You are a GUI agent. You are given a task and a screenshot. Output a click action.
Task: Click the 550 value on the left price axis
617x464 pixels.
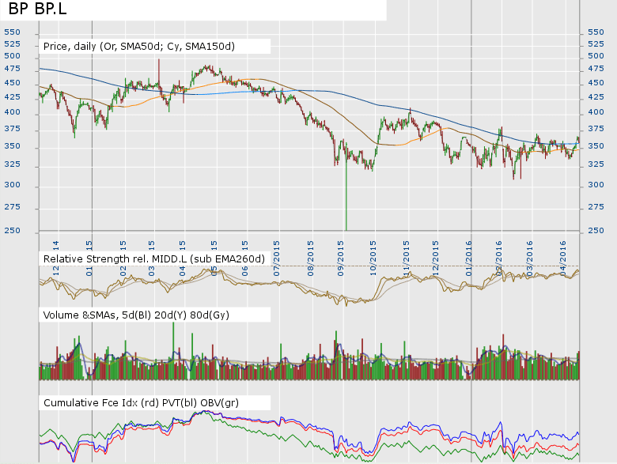coord(12,32)
